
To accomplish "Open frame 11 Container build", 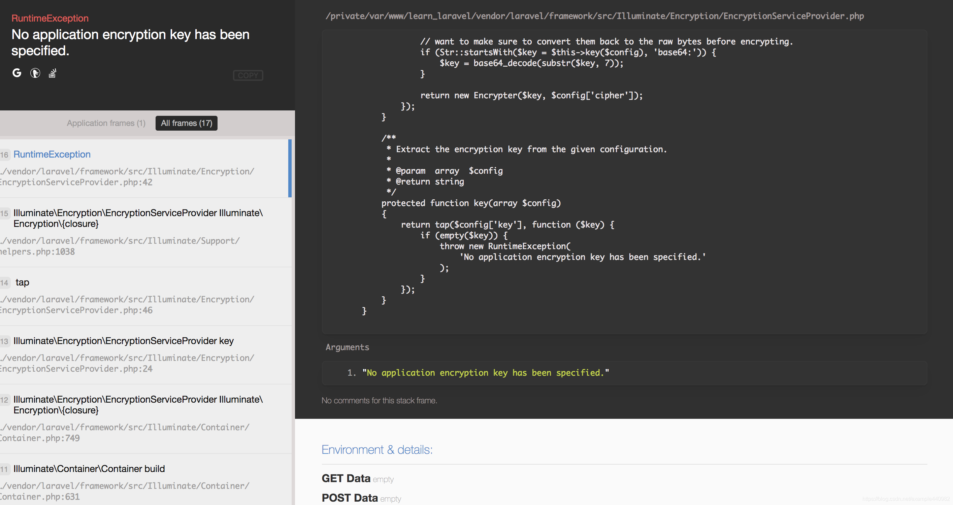I will (x=89, y=469).
